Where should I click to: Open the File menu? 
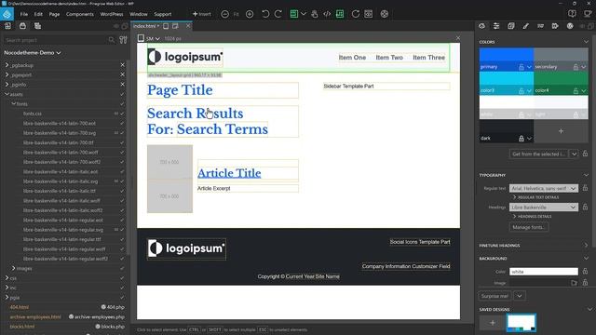point(24,14)
